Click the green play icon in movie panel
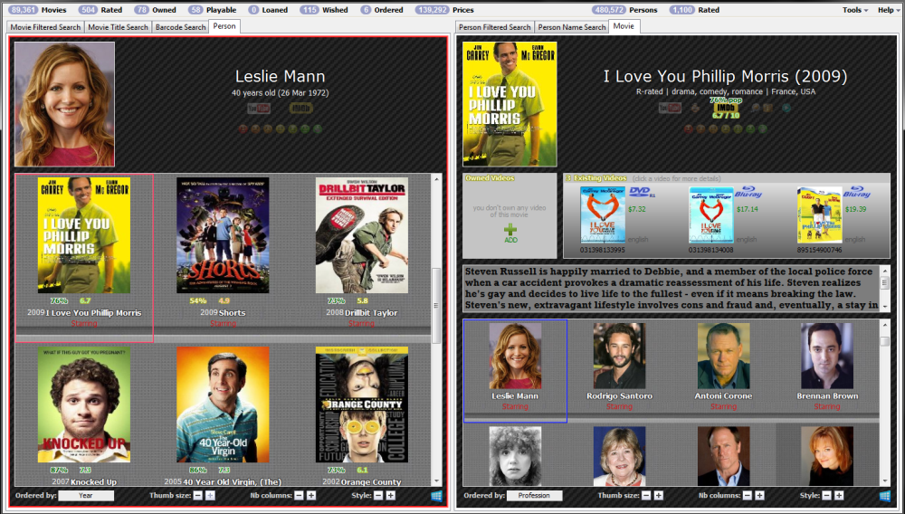This screenshot has width=905, height=514. point(786,108)
